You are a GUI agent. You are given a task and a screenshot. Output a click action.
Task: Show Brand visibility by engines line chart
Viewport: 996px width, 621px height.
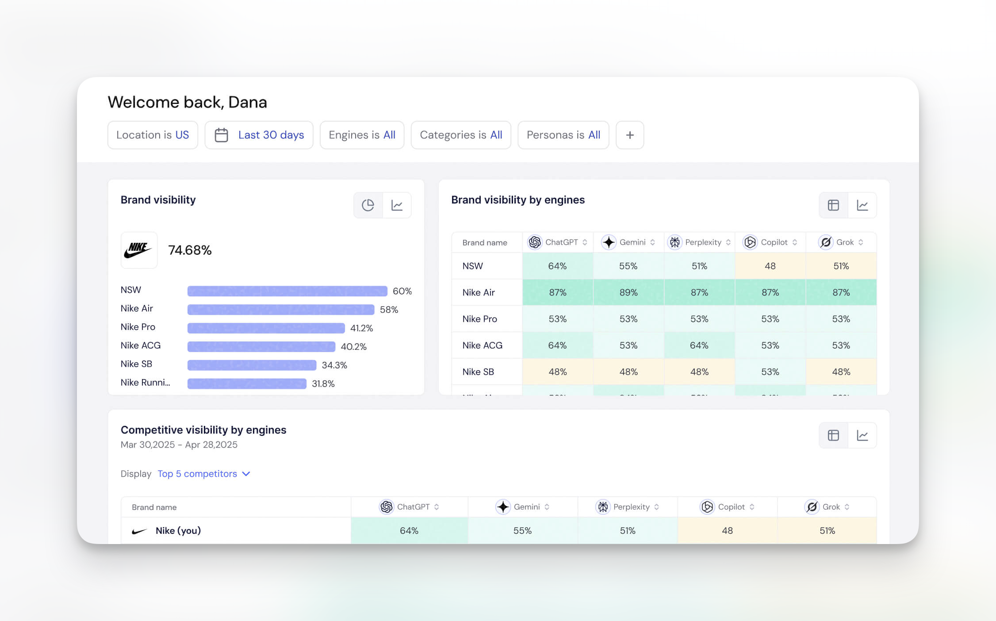862,205
